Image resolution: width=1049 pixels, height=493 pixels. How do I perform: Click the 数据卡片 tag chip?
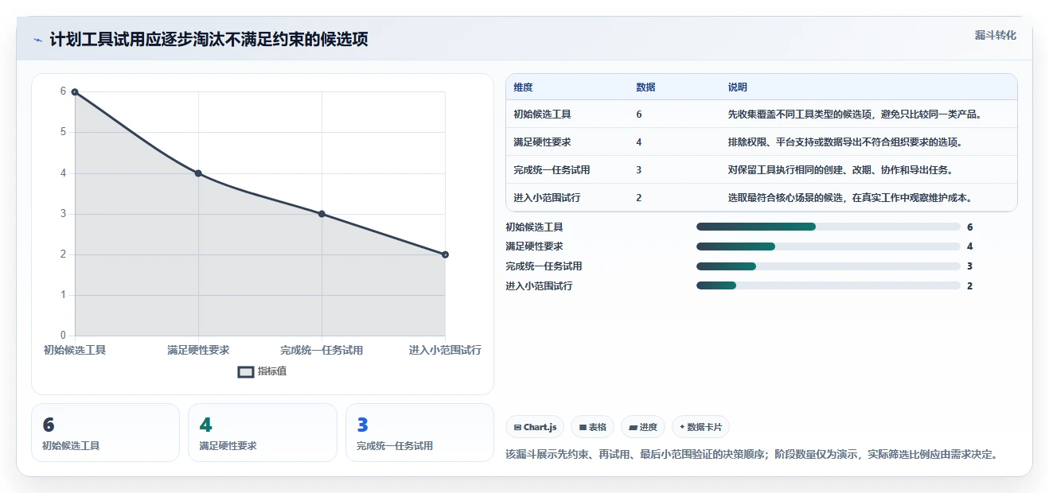coord(700,427)
